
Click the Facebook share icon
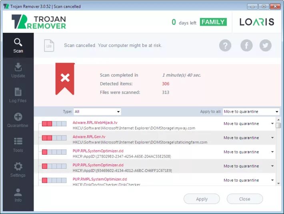click(x=246, y=45)
